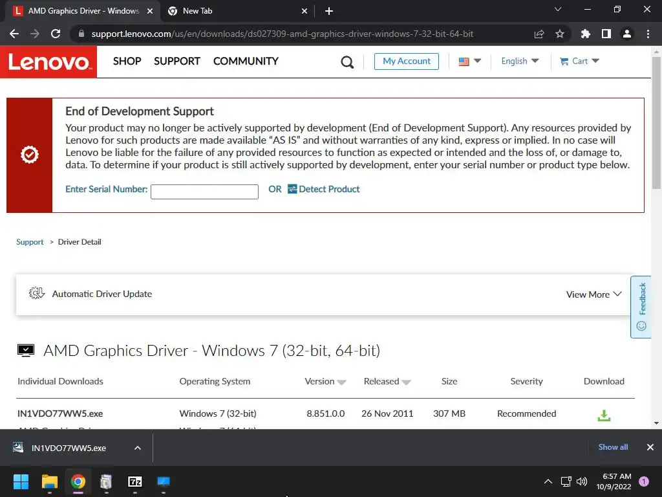Close the AMD Graphics Driver tab
Image resolution: width=662 pixels, height=497 pixels.
pos(150,11)
